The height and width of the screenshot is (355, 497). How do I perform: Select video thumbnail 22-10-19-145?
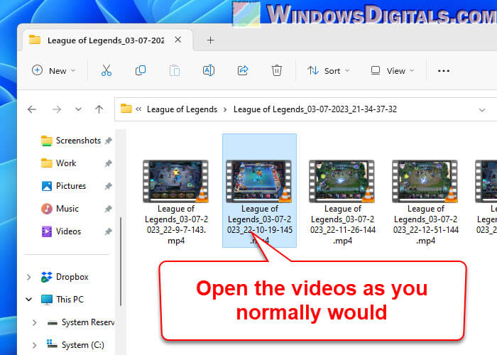[x=259, y=182]
